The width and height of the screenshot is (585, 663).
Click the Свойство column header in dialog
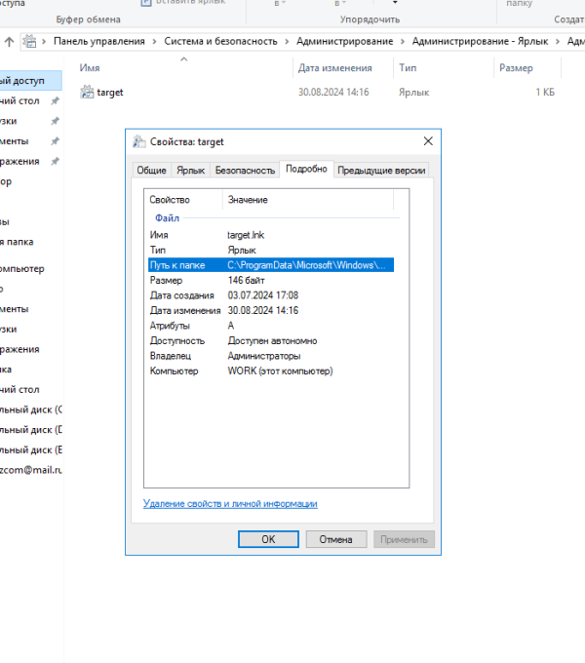(183, 200)
